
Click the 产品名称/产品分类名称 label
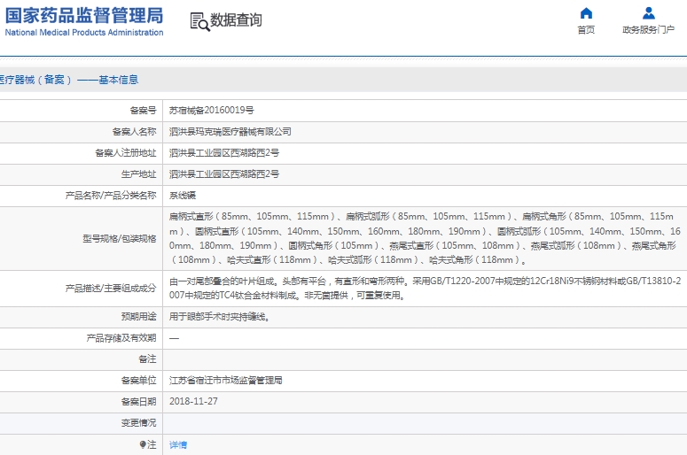(x=111, y=196)
